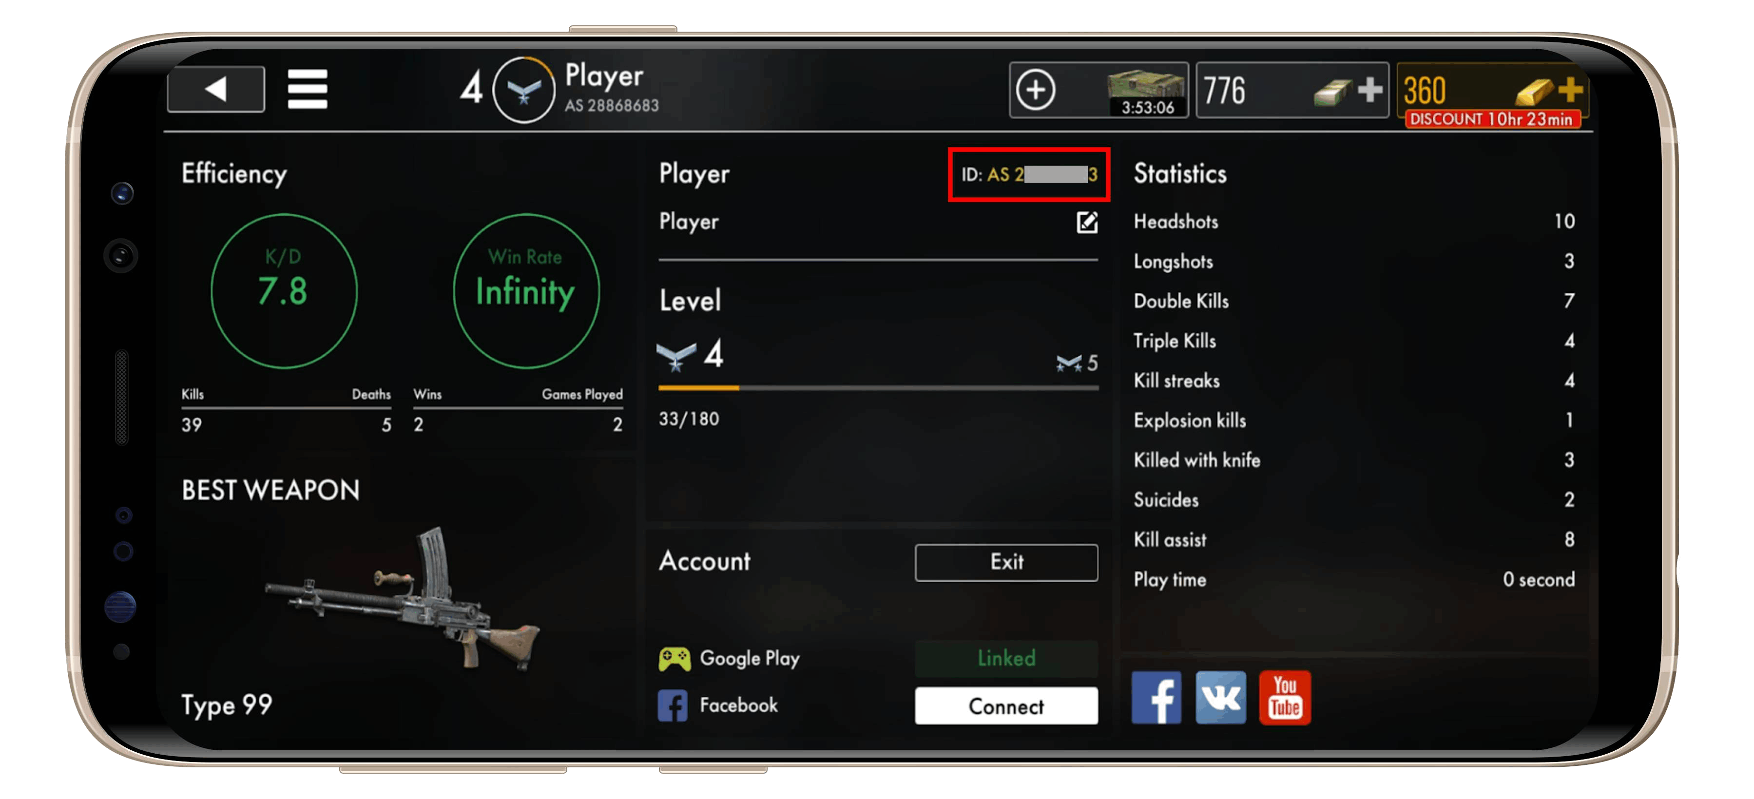
Task: Open the VK social page icon
Action: (1221, 698)
